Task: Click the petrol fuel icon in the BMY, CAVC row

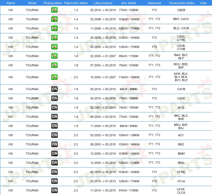Action: tap(54, 19)
